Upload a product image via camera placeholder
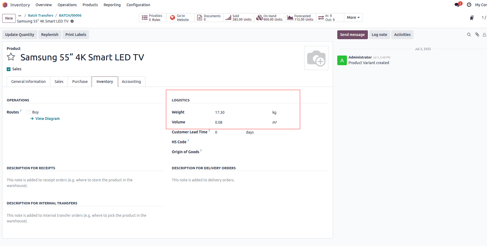 [316, 58]
